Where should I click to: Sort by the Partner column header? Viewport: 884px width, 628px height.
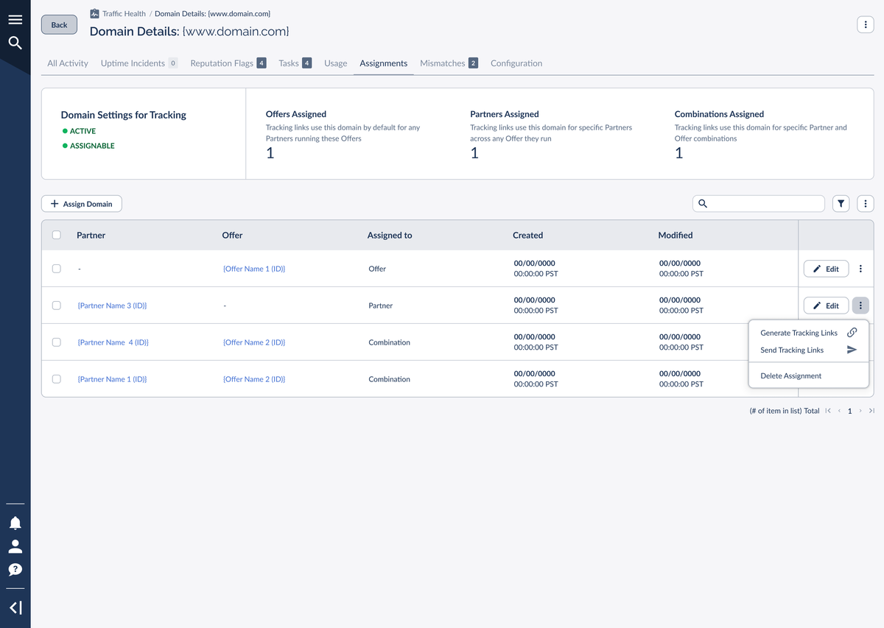point(91,236)
